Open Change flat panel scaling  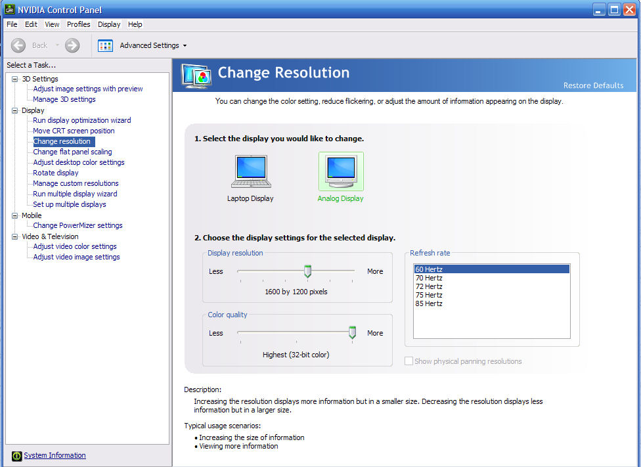(72, 152)
